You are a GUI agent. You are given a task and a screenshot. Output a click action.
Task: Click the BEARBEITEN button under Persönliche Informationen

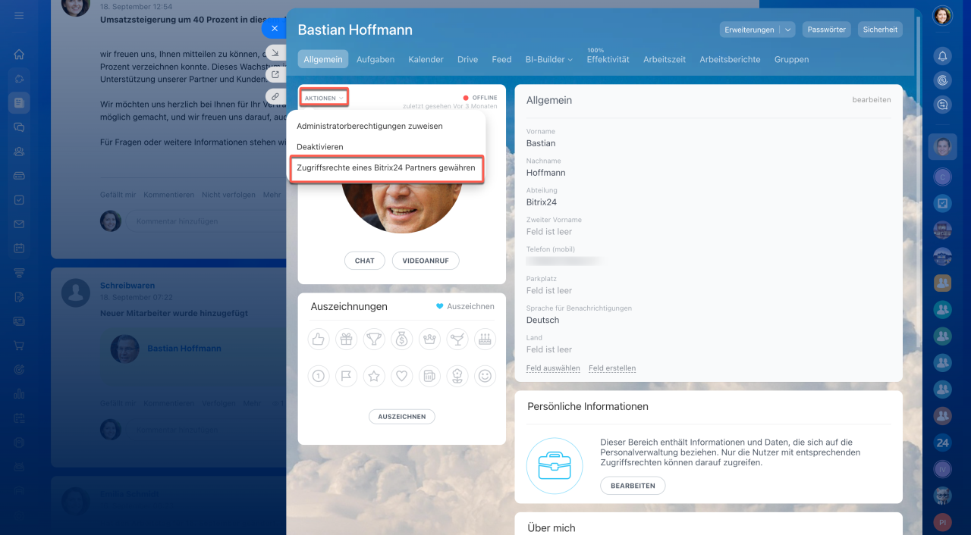(633, 486)
